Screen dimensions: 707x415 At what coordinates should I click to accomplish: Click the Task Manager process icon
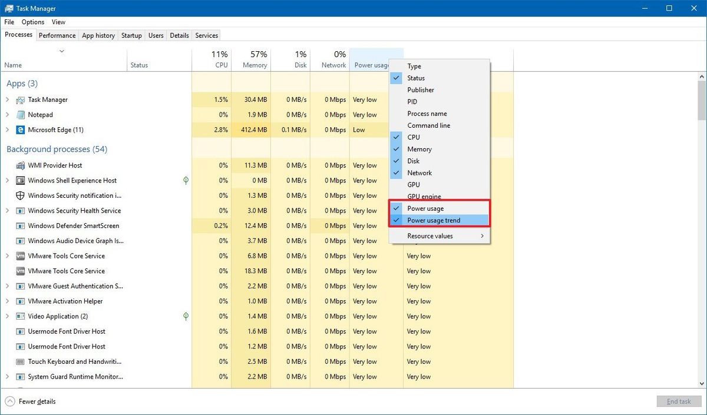click(20, 99)
